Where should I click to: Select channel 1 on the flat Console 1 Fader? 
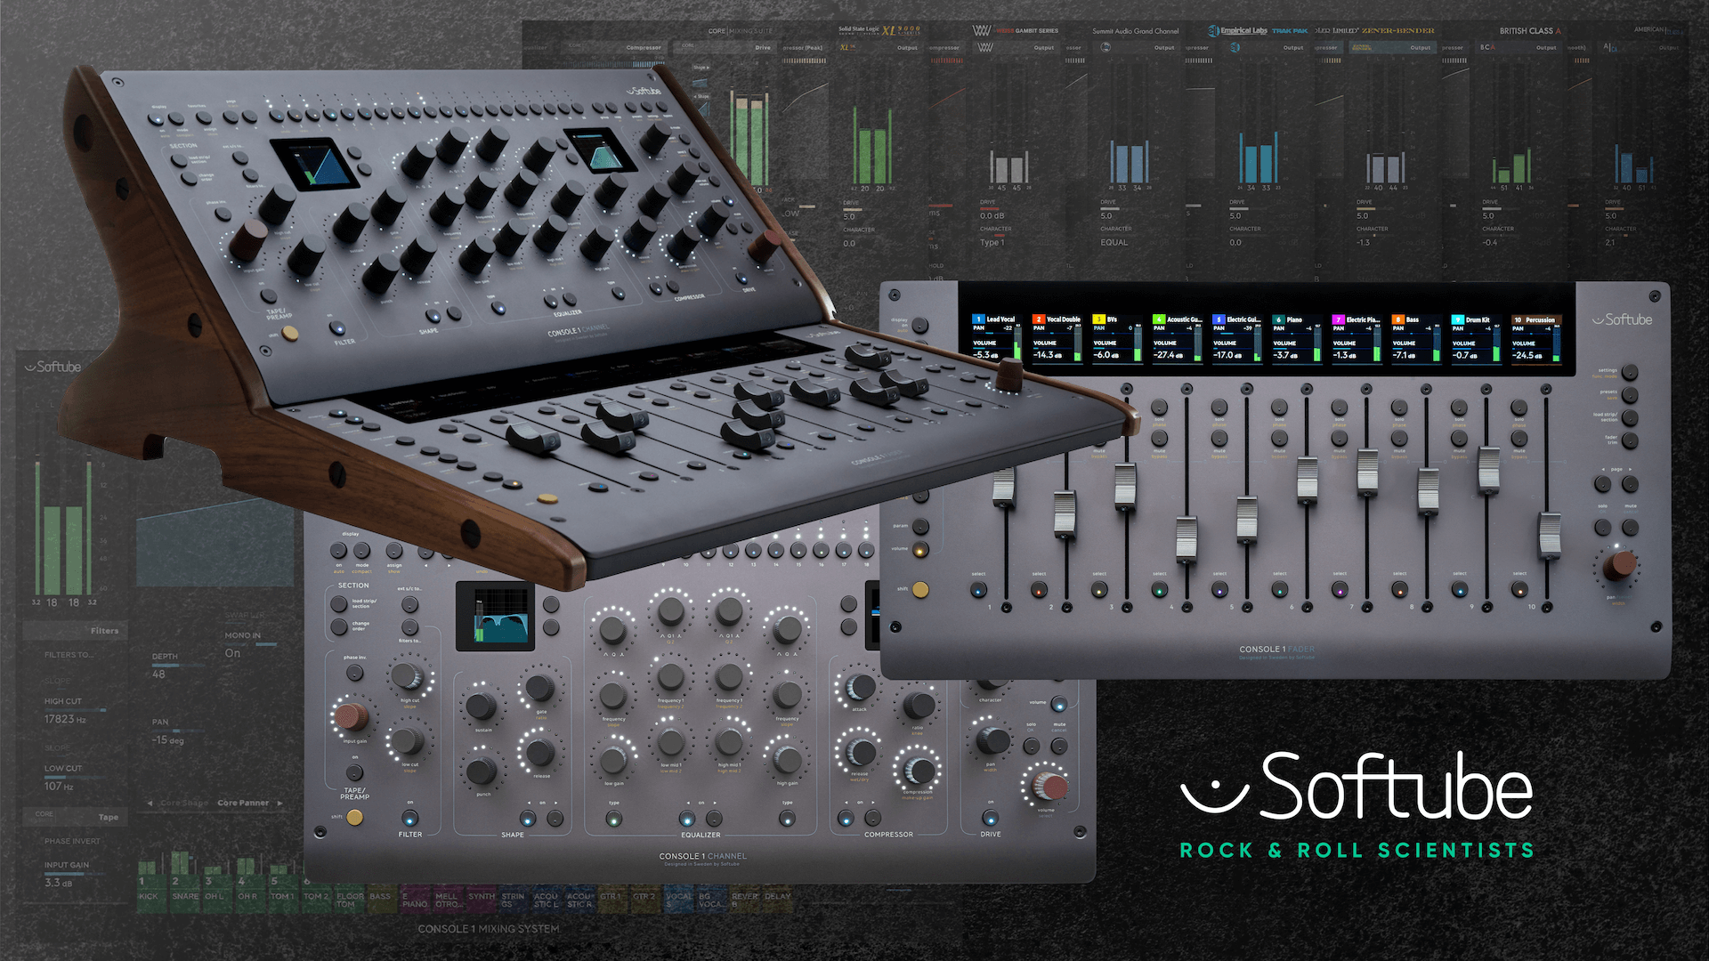[979, 589]
